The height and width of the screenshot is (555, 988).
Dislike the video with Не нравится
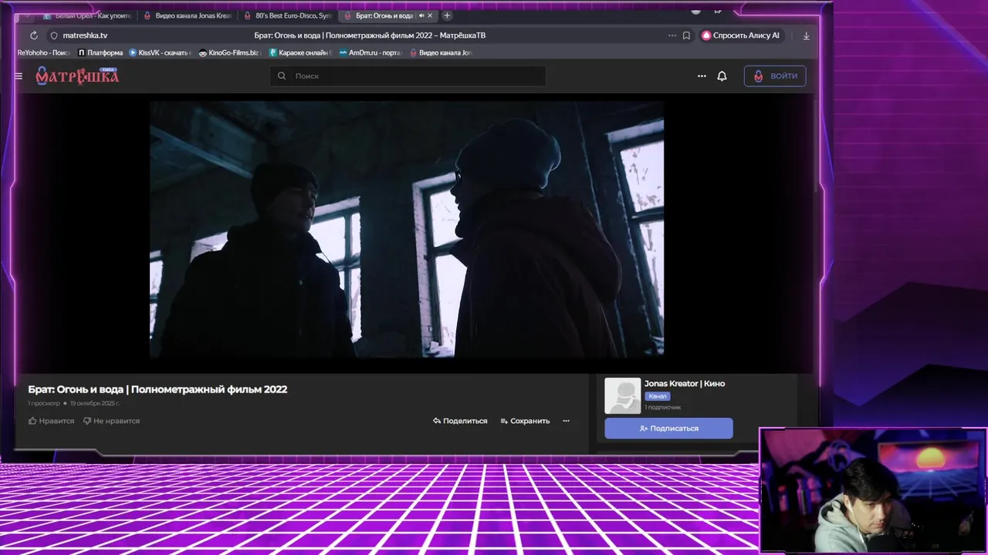pos(112,421)
